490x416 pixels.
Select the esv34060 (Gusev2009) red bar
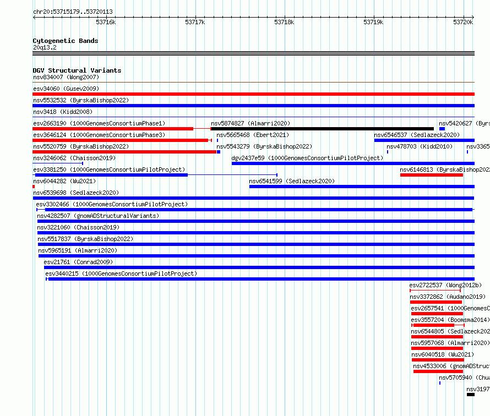(x=253, y=94)
